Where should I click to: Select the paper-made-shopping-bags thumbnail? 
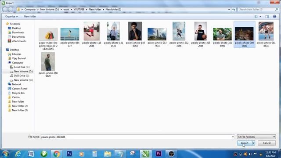[48, 34]
